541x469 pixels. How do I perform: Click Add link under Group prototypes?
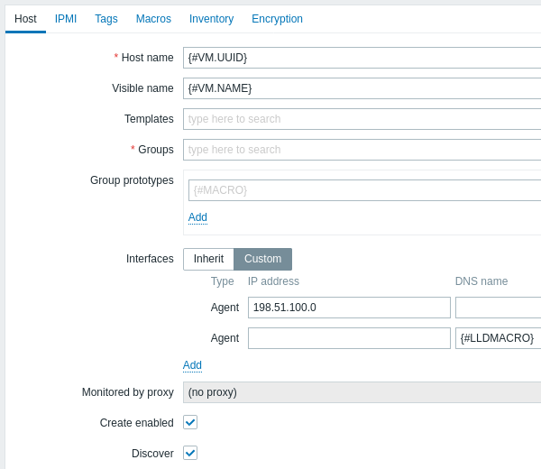point(197,217)
